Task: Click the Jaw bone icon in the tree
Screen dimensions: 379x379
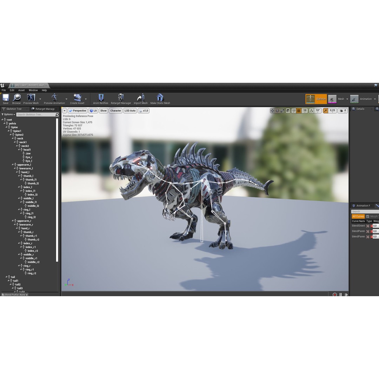Action: click(x=24, y=153)
